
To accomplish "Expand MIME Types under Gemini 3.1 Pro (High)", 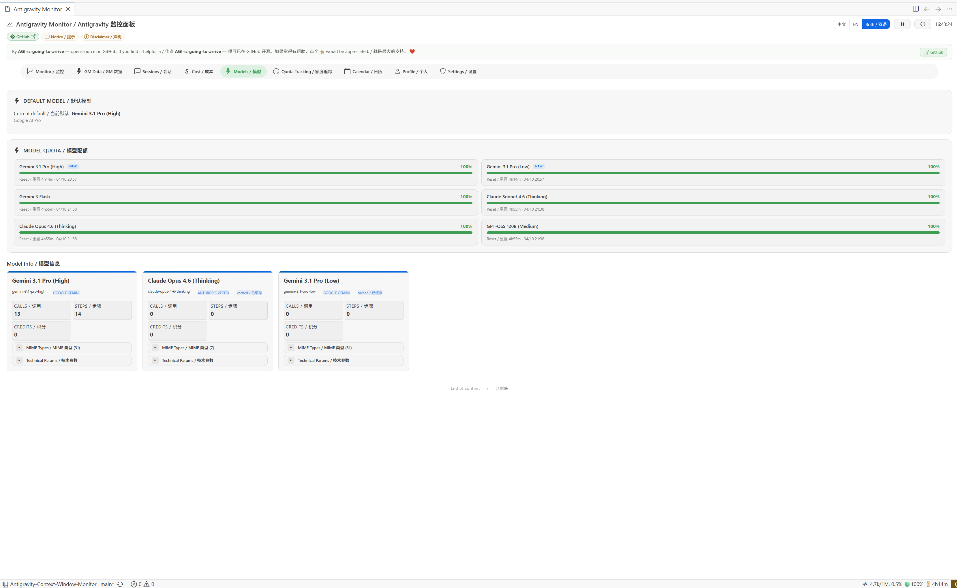I will pyautogui.click(x=72, y=348).
